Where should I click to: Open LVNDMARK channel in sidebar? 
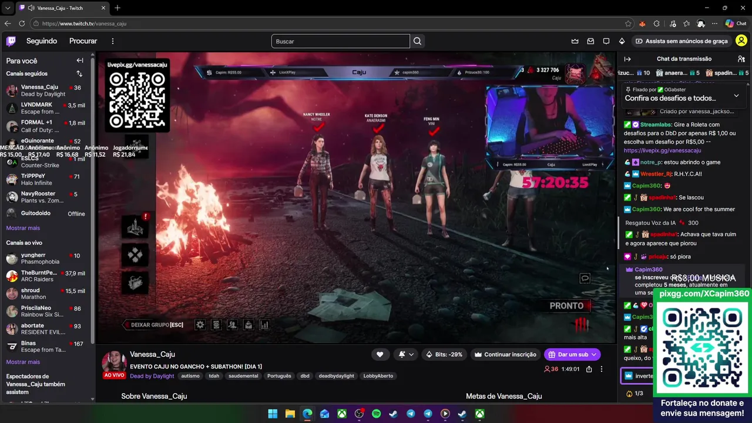point(46,108)
